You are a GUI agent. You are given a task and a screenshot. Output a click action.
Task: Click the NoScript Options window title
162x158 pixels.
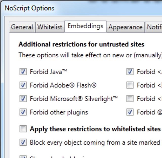click(29, 8)
